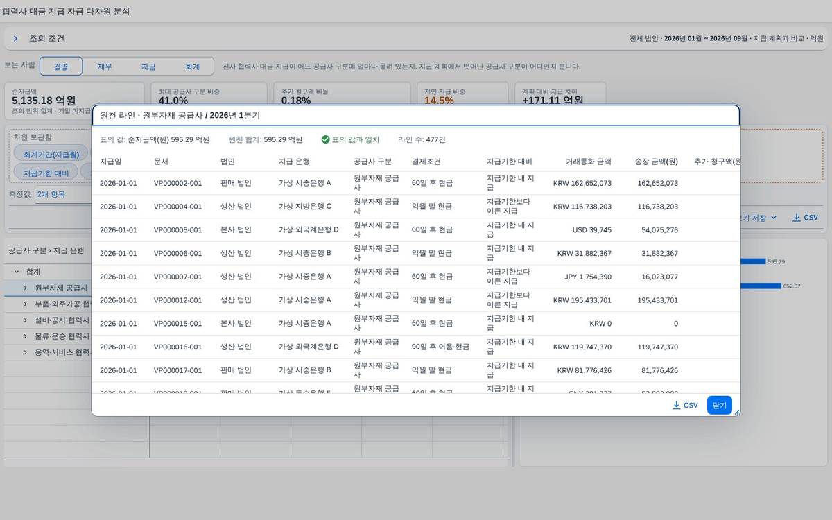Expand the 물류·운송 협력사 tree row
Image resolution: width=832 pixels, height=520 pixels.
pos(26,336)
